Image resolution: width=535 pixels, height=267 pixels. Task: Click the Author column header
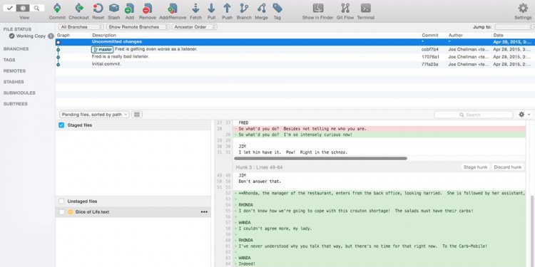[456, 35]
